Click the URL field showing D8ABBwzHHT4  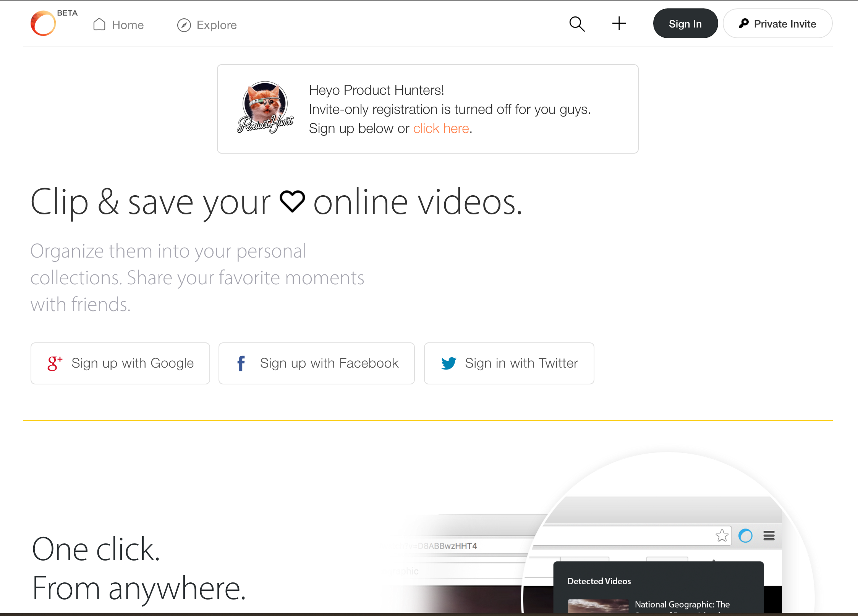coord(447,546)
